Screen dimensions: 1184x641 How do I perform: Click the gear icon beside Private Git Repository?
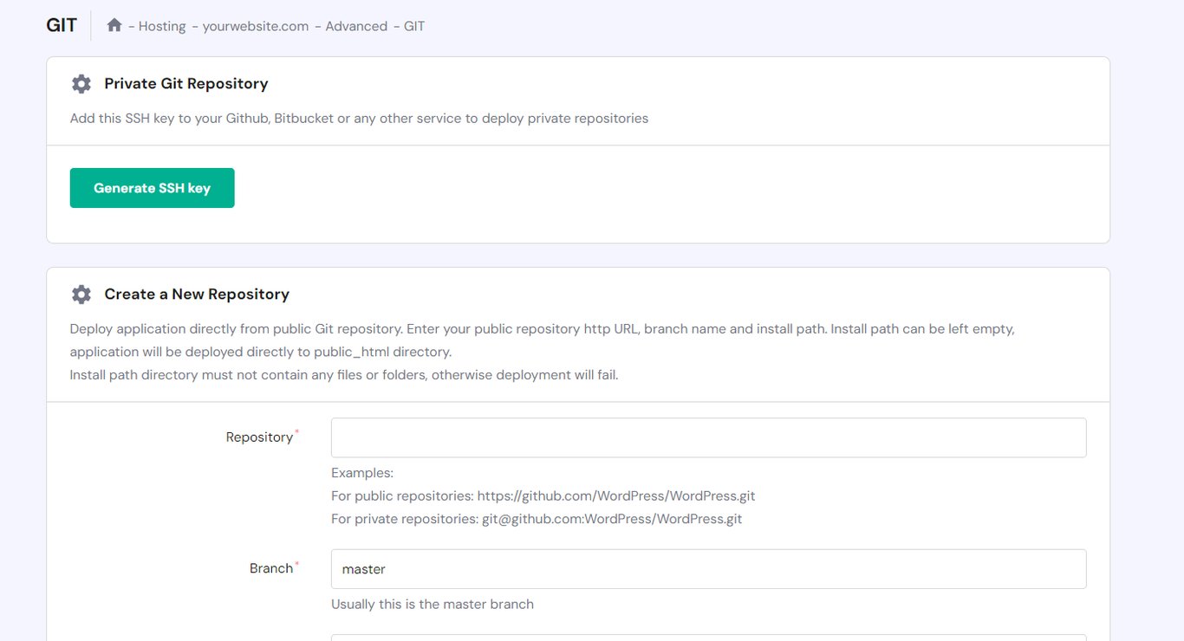point(81,83)
